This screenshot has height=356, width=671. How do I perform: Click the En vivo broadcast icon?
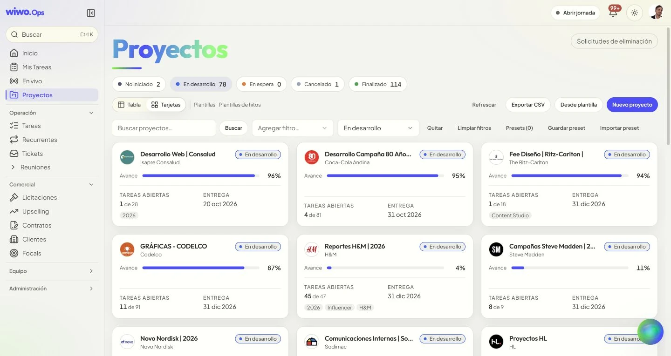point(14,81)
